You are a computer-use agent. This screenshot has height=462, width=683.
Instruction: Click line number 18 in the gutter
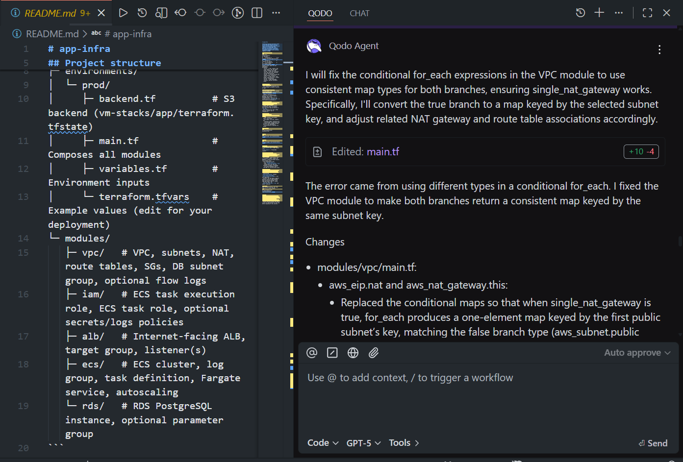[x=23, y=365]
